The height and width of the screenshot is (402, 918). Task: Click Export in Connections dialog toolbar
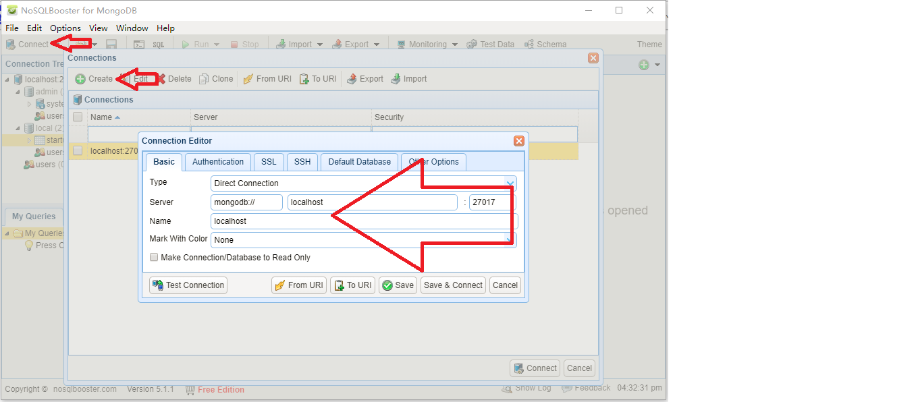point(364,79)
